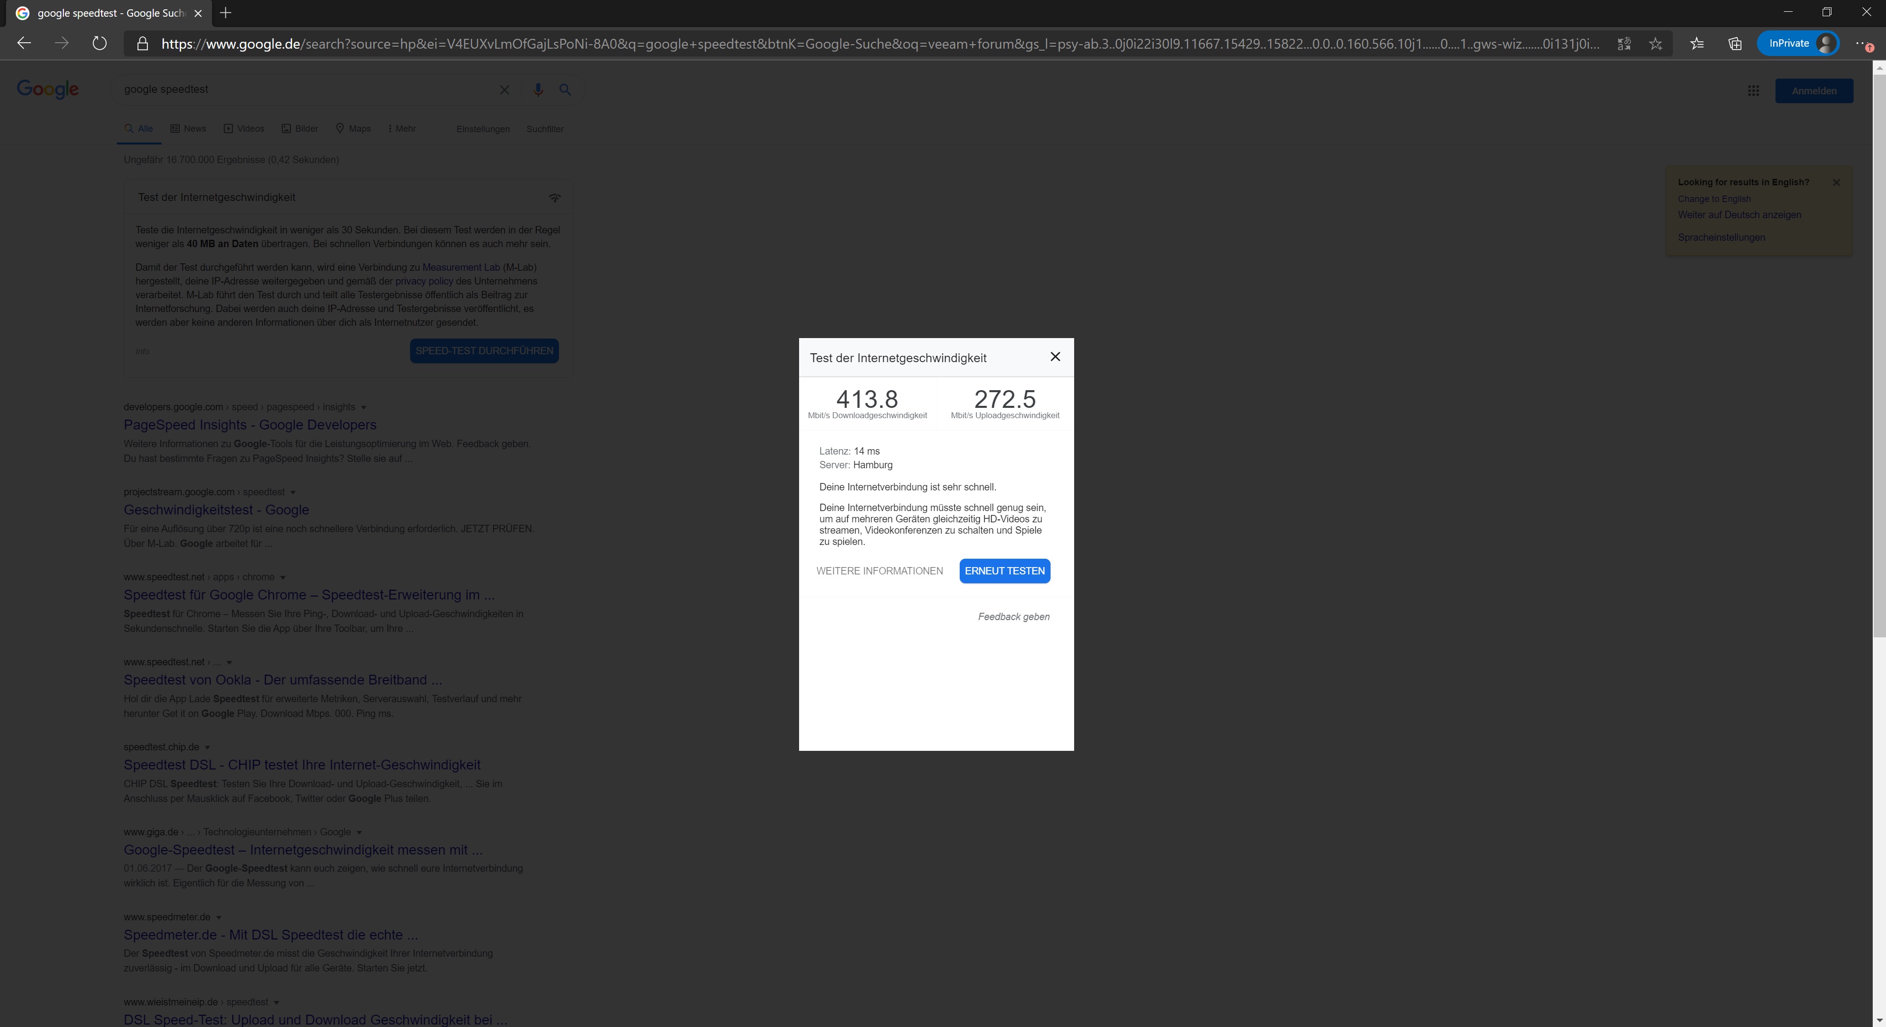
Task: Open Speedmeter.de DSL Speedtest result
Action: [x=271, y=935]
